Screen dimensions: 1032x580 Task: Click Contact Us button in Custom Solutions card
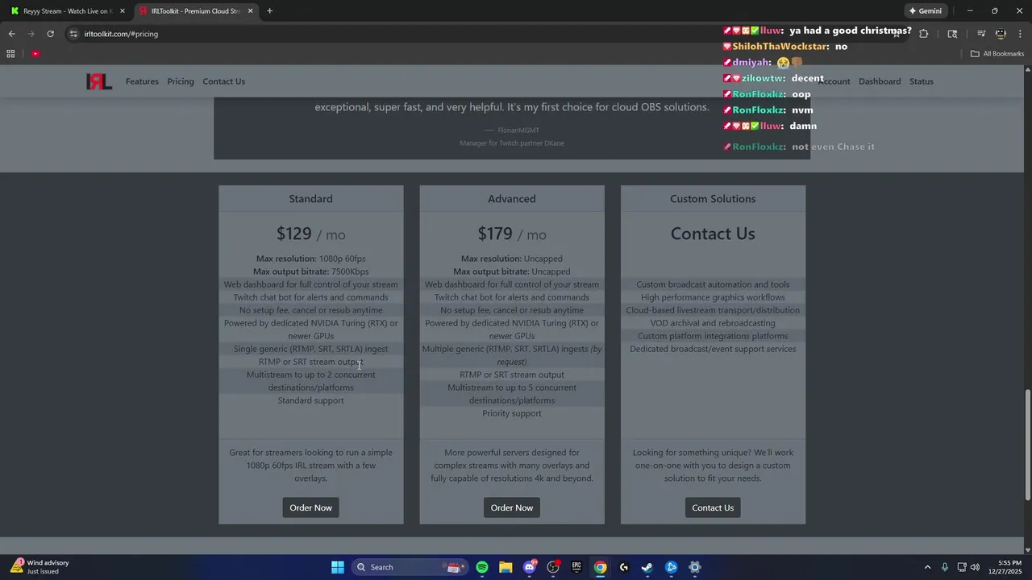(x=713, y=507)
